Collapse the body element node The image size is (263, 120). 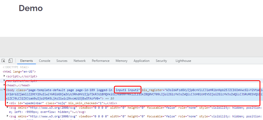4,90
